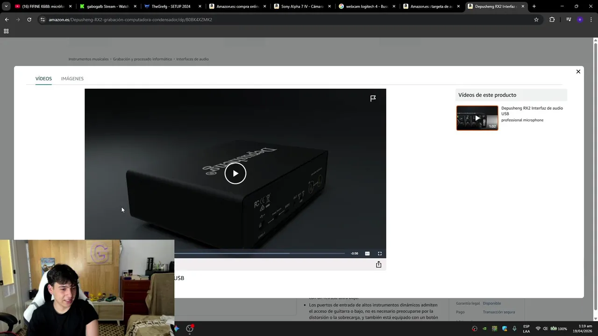Seek along the video progress bar
The width and height of the screenshot is (598, 336).
point(260,253)
